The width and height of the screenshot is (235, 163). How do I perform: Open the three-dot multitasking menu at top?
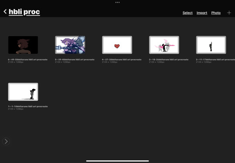coord(117,3)
